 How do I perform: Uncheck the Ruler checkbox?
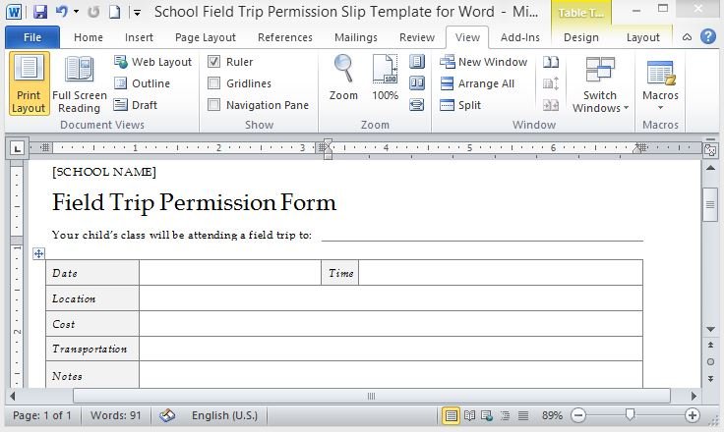pyautogui.click(x=214, y=62)
